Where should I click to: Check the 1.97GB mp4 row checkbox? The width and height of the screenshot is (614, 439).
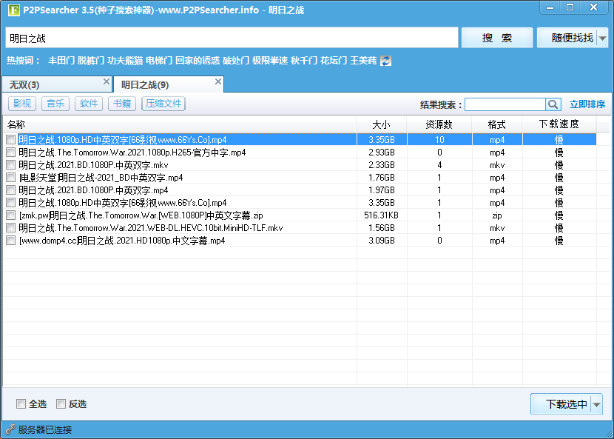click(x=11, y=190)
